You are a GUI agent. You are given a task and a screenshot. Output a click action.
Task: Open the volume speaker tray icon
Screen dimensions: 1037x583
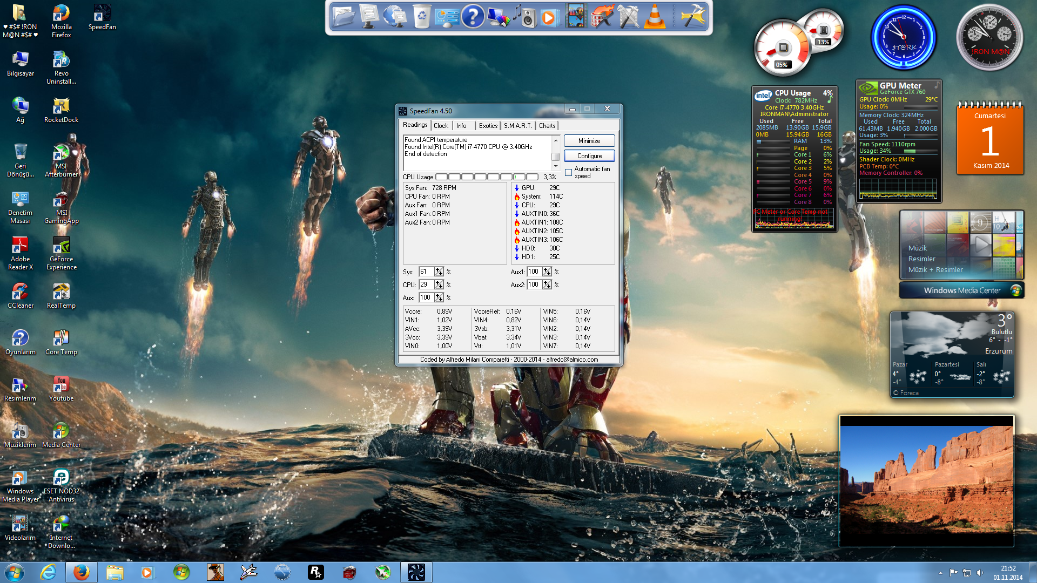click(x=980, y=573)
